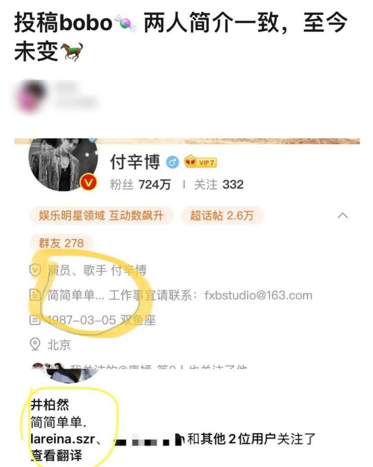The image size is (373, 467).
Task: Tap the blue male gender icon
Action: (172, 162)
